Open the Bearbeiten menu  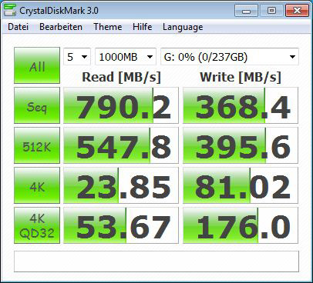pyautogui.click(x=61, y=27)
